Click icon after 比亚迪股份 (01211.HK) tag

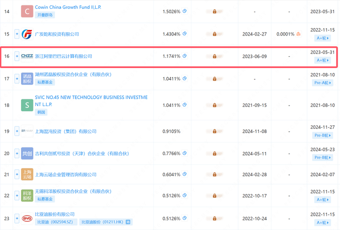point(128,222)
